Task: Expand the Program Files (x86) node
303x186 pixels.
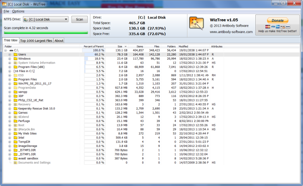Action: click(x=9, y=67)
